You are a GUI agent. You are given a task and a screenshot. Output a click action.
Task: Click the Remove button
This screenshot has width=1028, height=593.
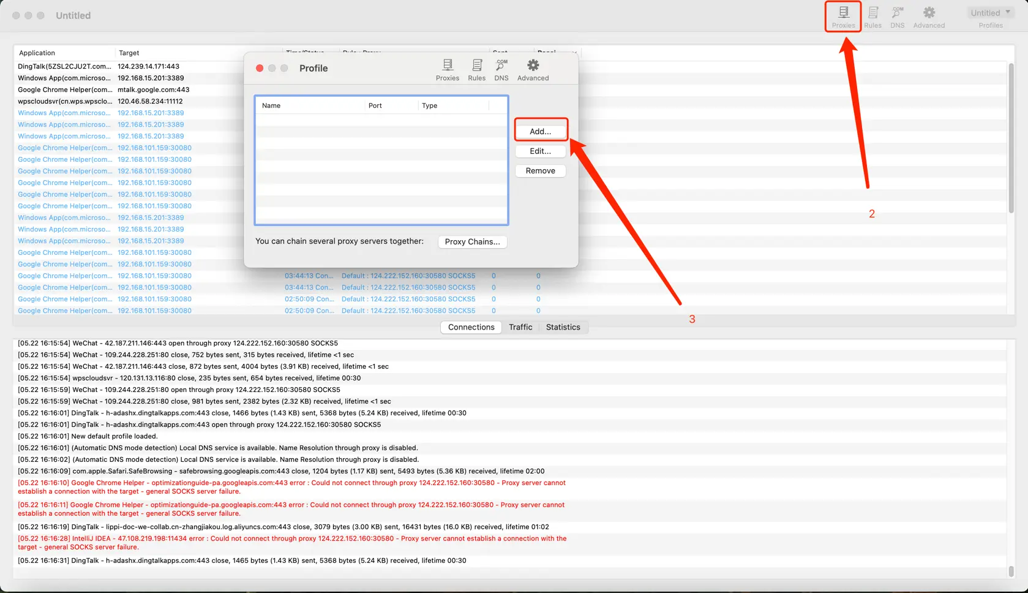point(541,170)
